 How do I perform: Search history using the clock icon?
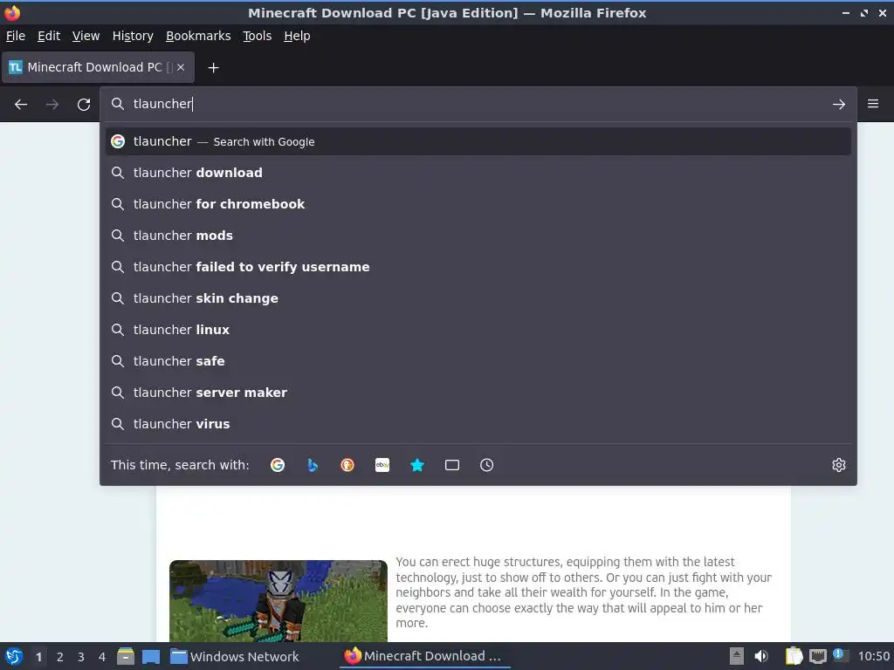487,465
